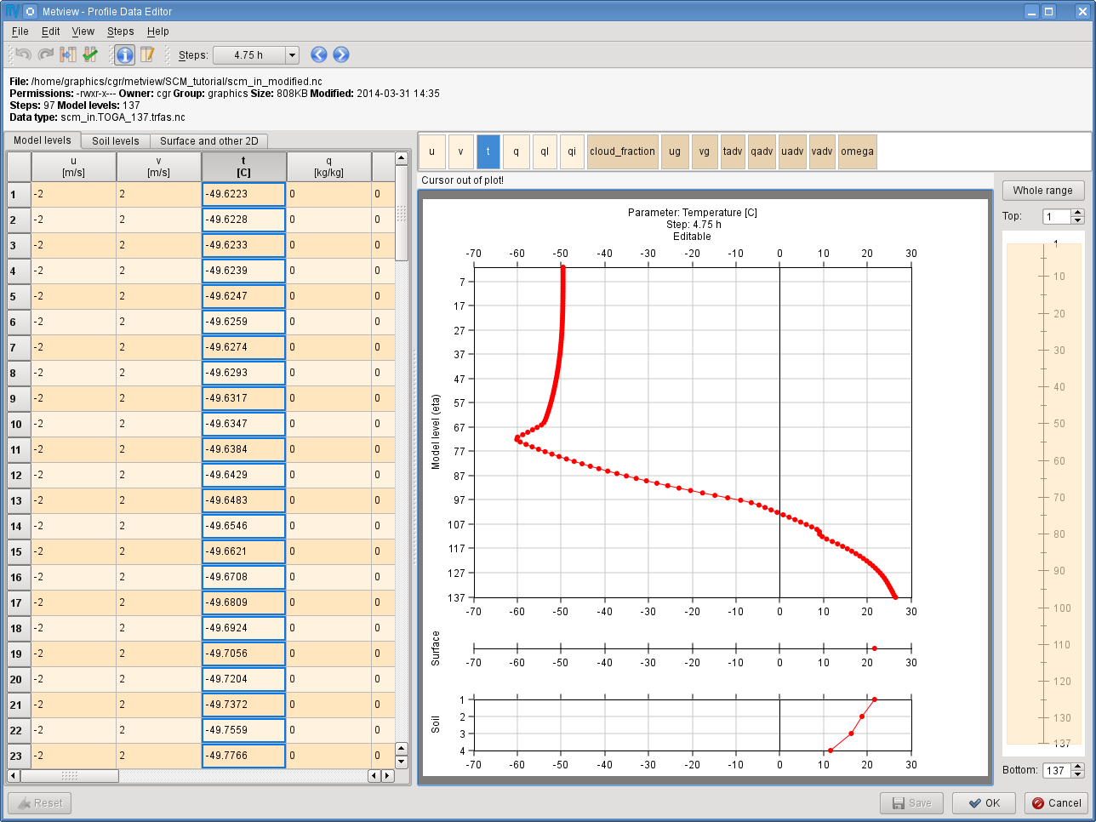Open the Steps 4.75 h dropdown
The height and width of the screenshot is (822, 1096).
tap(256, 55)
